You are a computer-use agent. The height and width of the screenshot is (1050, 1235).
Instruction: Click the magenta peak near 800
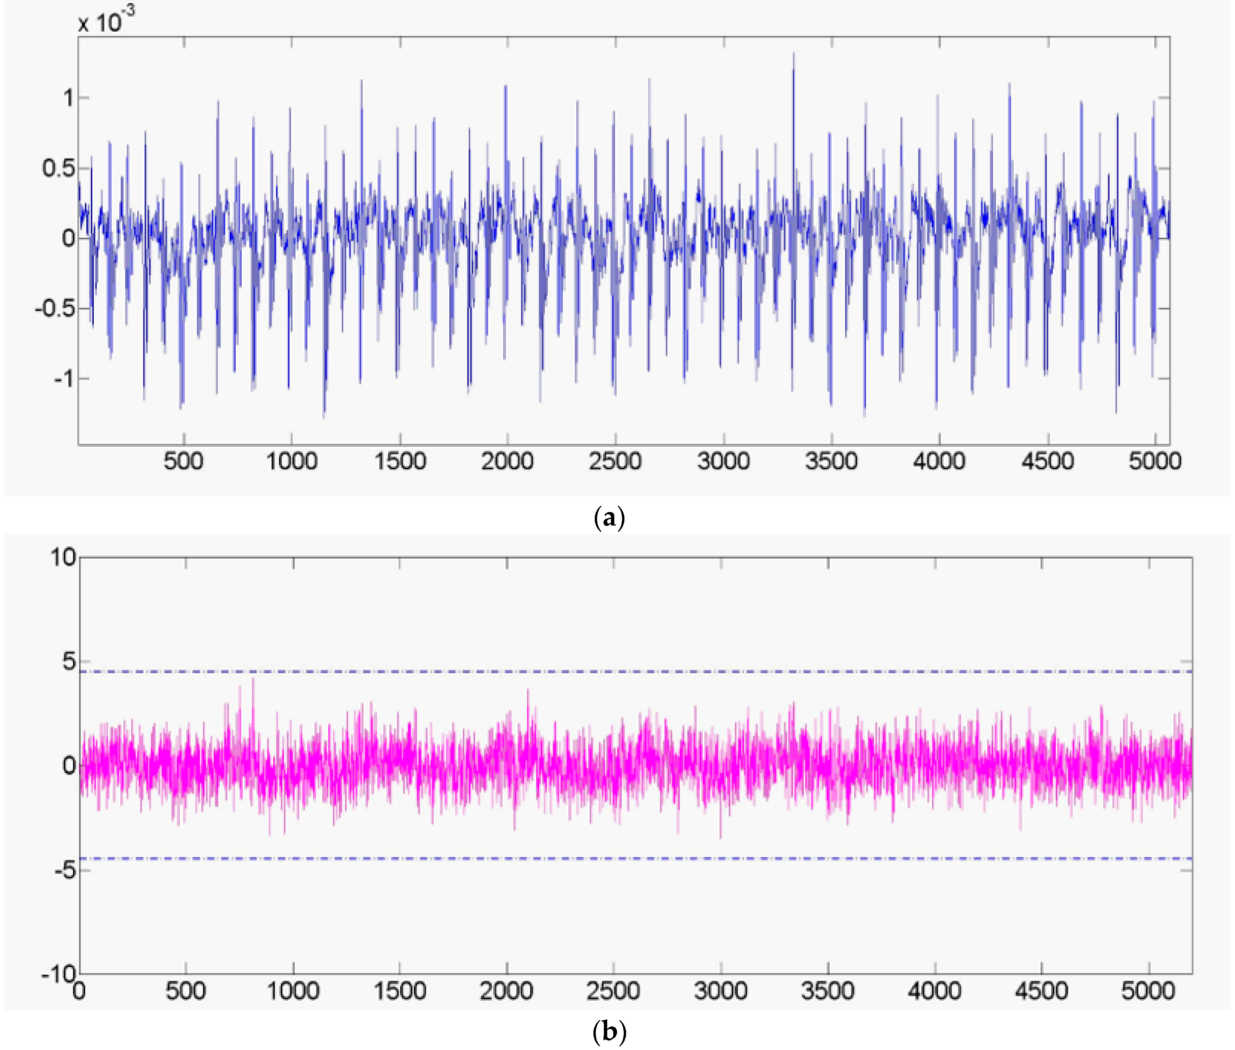click(x=253, y=685)
